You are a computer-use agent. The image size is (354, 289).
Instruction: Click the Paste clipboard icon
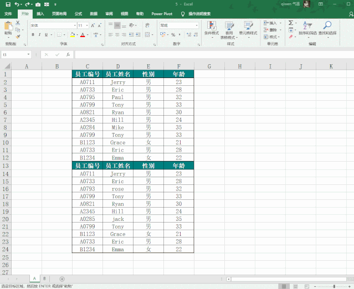(x=8, y=25)
